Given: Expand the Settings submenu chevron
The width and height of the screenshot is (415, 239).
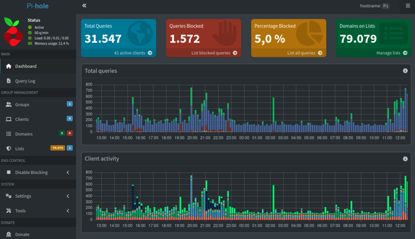Looking at the screenshot, I should pos(68,196).
